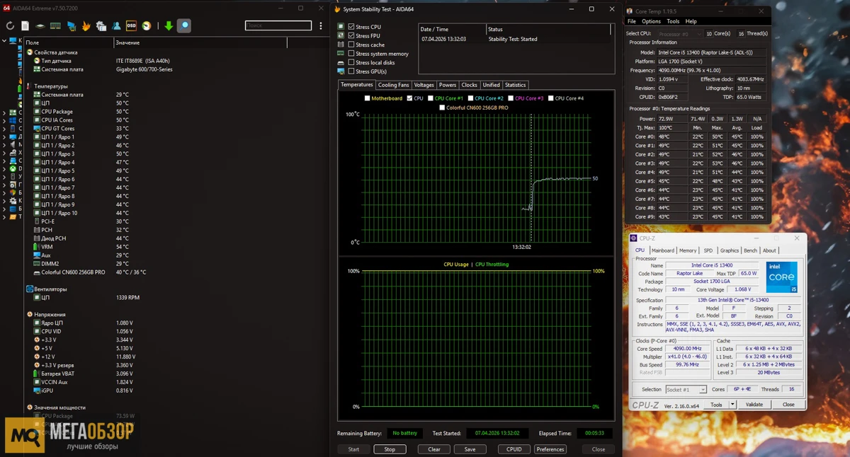The height and width of the screenshot is (457, 850).
Task: Switch to the Memory tab in CPU-Z
Action: [x=688, y=250]
